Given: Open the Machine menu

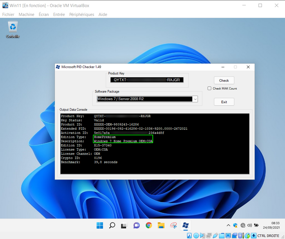Looking at the screenshot, I should click(x=26, y=14).
